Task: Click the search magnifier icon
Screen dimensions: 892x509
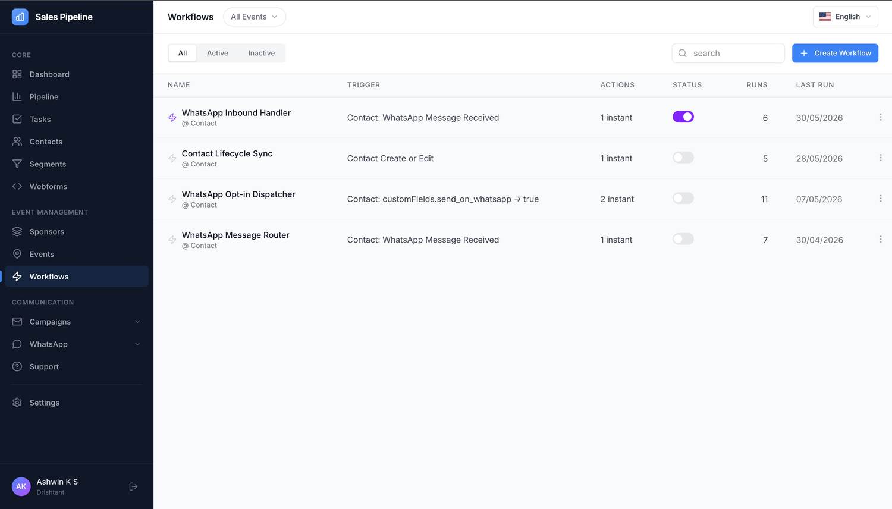Action: pos(683,53)
